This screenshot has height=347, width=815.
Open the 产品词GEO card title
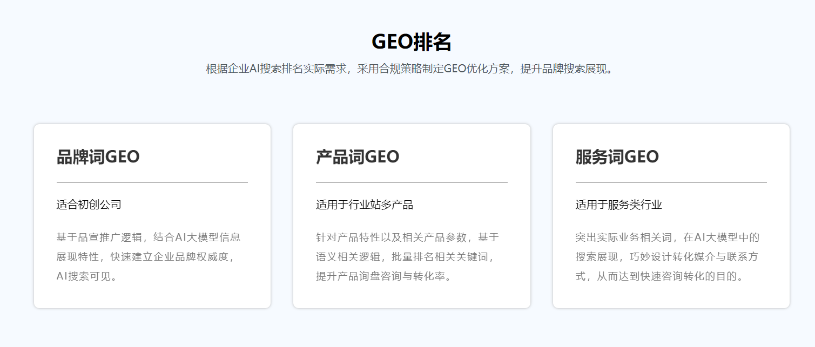coord(358,157)
